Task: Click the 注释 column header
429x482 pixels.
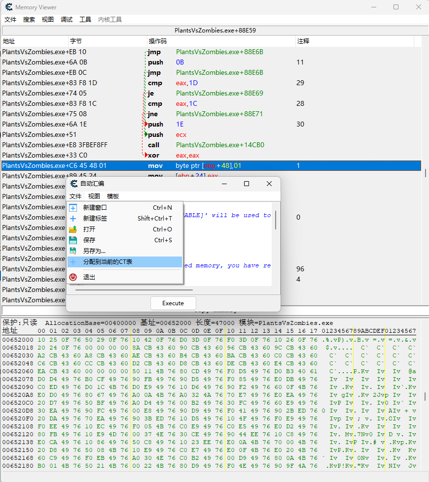Action: click(303, 41)
